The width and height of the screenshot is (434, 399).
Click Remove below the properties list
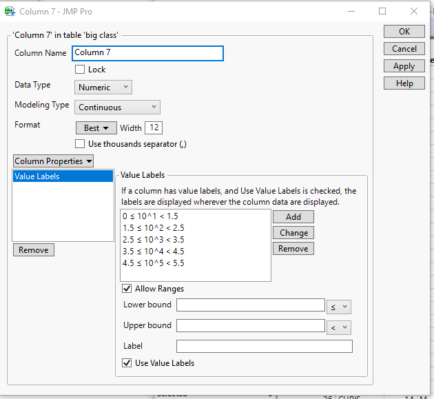point(34,250)
